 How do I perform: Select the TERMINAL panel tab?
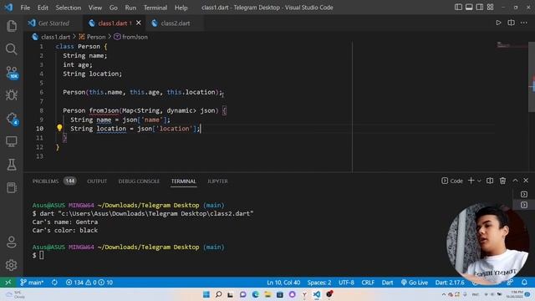(184, 181)
